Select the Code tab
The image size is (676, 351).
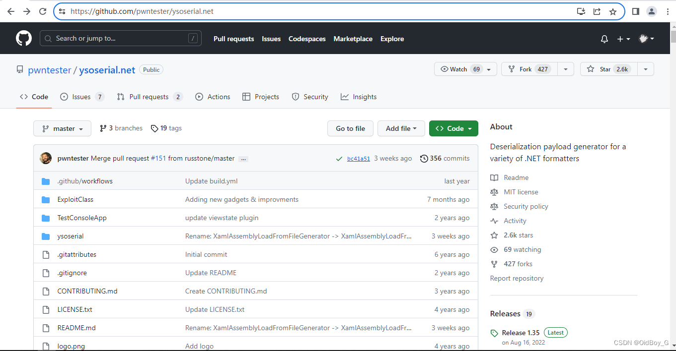point(34,97)
